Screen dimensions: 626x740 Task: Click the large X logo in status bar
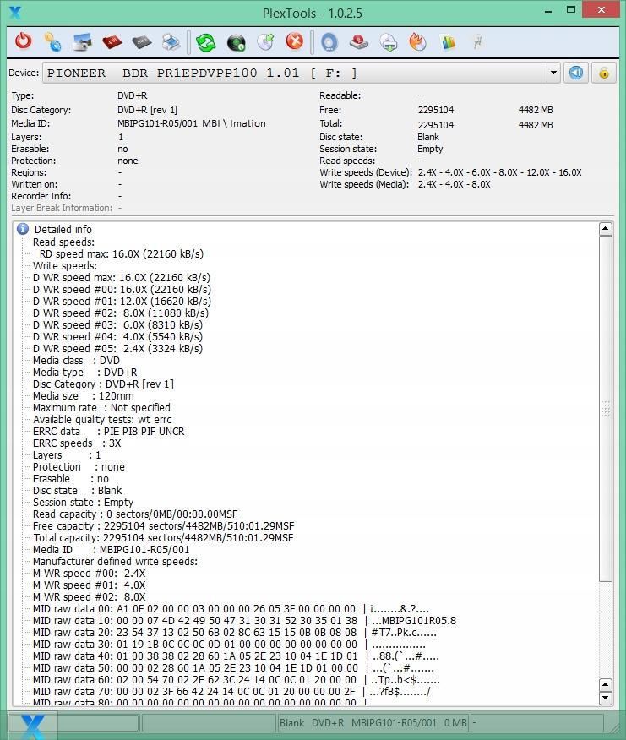pyautogui.click(x=33, y=726)
